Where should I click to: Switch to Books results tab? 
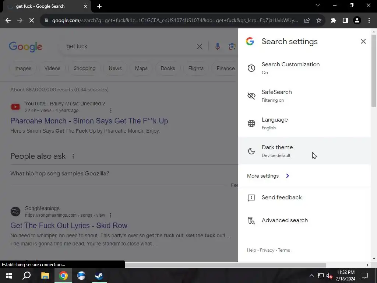pyautogui.click(x=168, y=68)
